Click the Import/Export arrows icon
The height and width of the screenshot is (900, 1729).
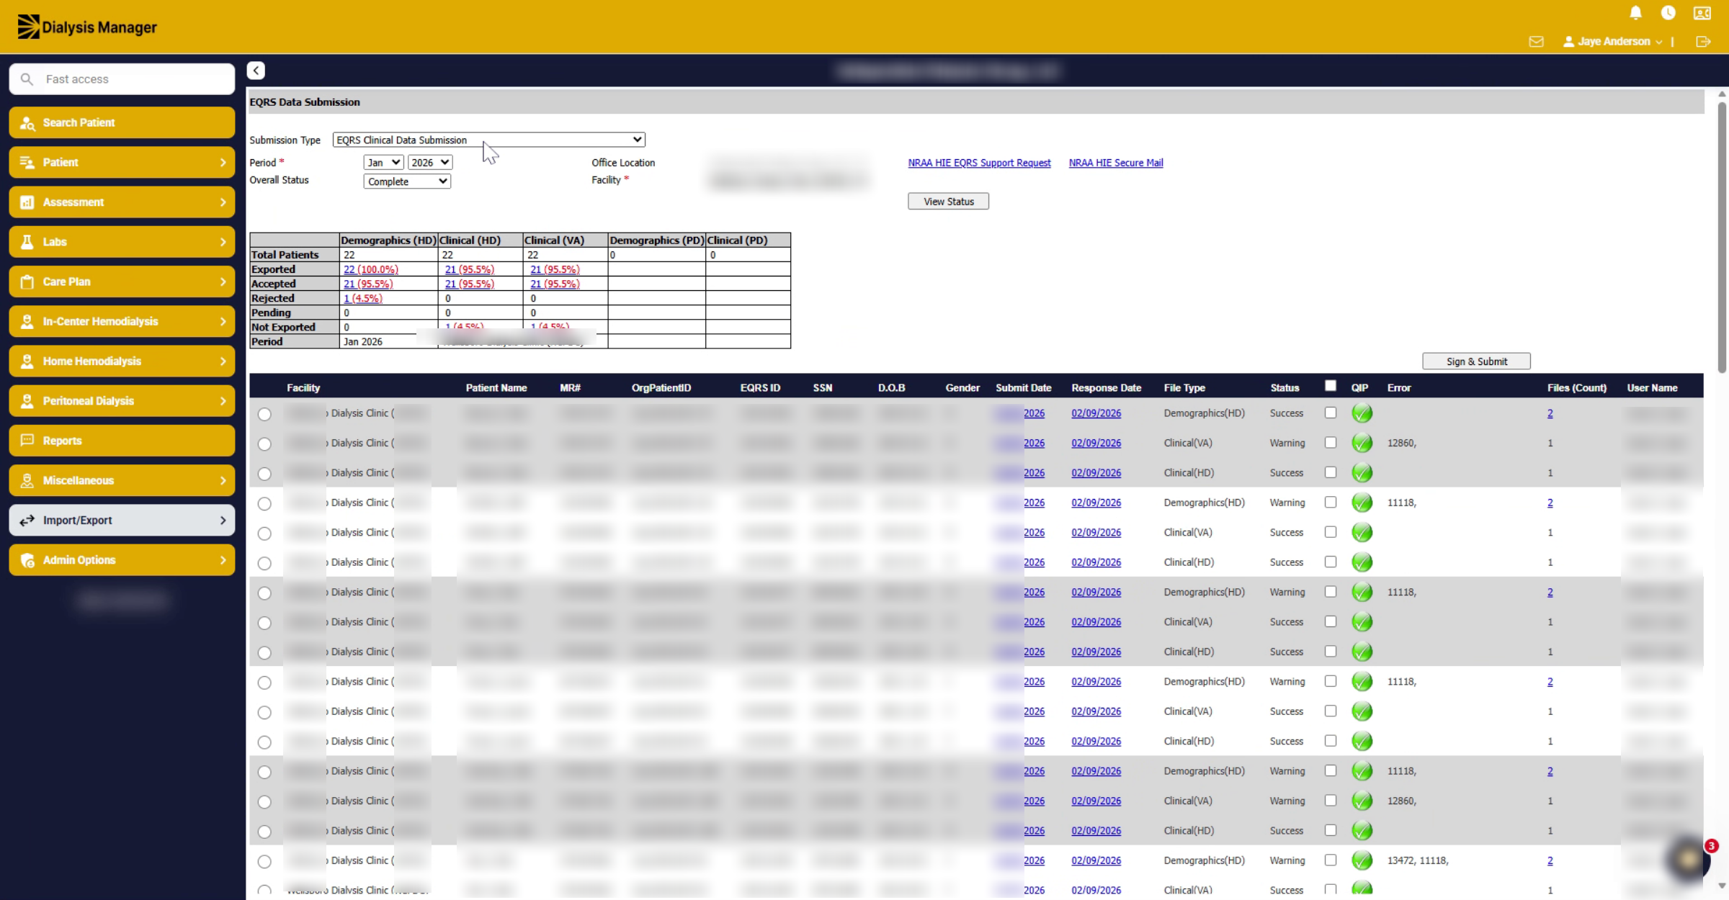(x=27, y=521)
